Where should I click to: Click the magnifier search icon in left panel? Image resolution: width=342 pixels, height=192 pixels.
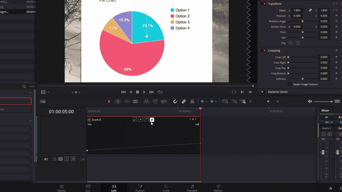[x=24, y=87]
